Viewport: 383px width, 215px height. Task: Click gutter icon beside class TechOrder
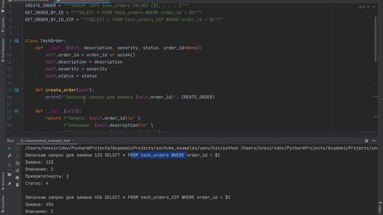click(16, 41)
